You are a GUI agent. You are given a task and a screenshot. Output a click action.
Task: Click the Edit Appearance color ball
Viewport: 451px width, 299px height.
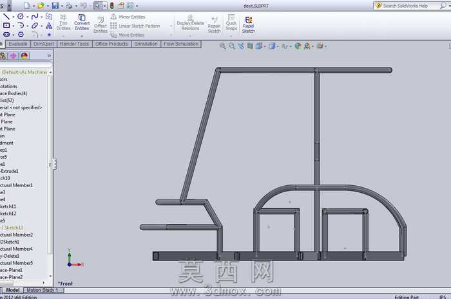[x=298, y=46]
